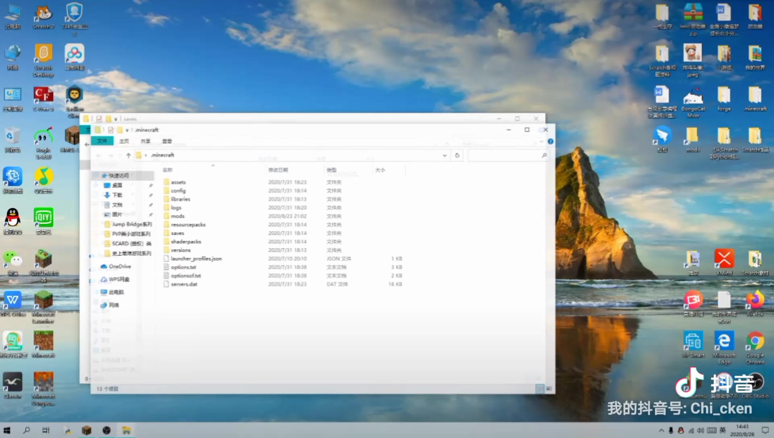Image resolution: width=774 pixels, height=438 pixels.
Task: Click the refresh button beside address bar
Action: (x=457, y=155)
